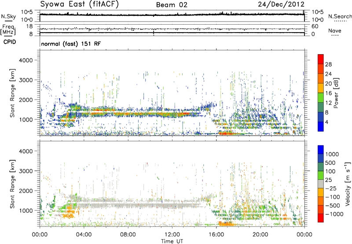Click the '12:00' time axis label
Screen dimensions: 352x244
172,235
